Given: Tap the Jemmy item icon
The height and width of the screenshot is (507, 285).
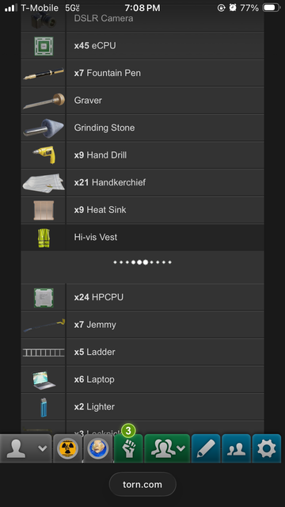Looking at the screenshot, I should 44,325.
